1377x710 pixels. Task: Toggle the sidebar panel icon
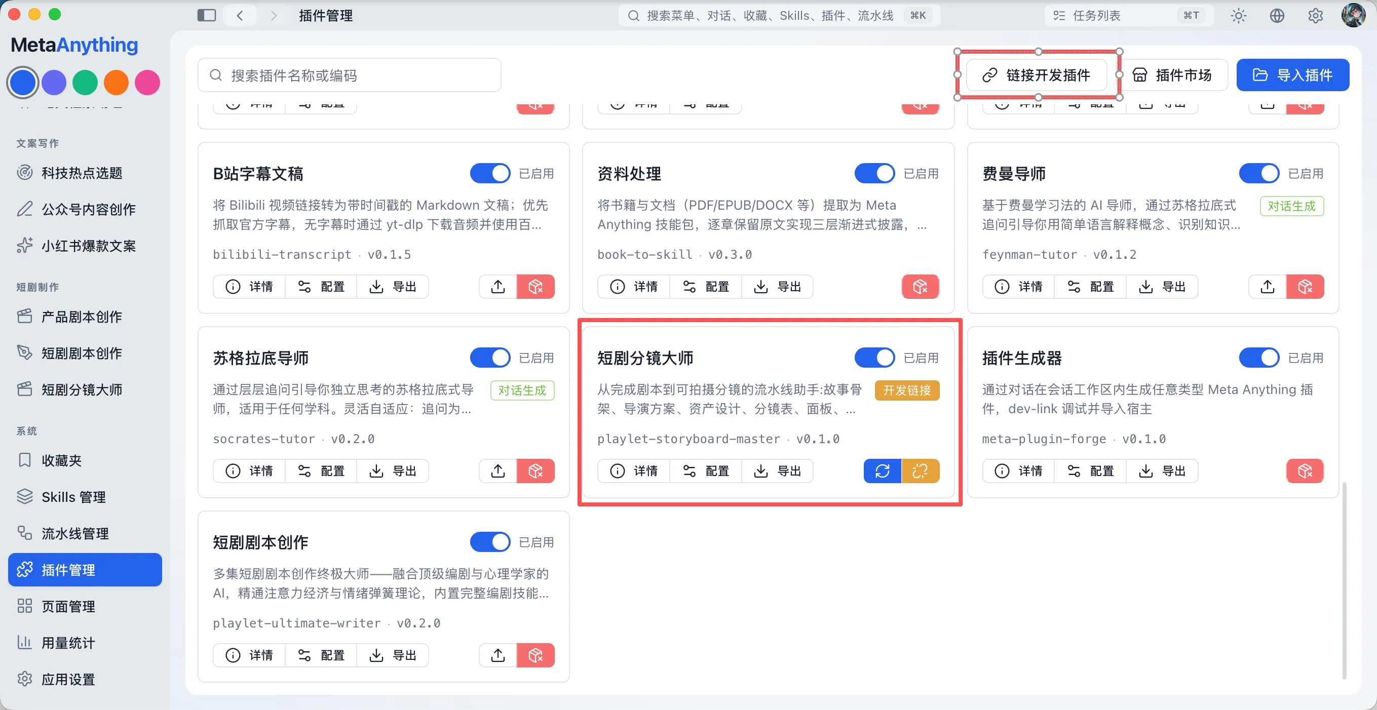click(206, 16)
